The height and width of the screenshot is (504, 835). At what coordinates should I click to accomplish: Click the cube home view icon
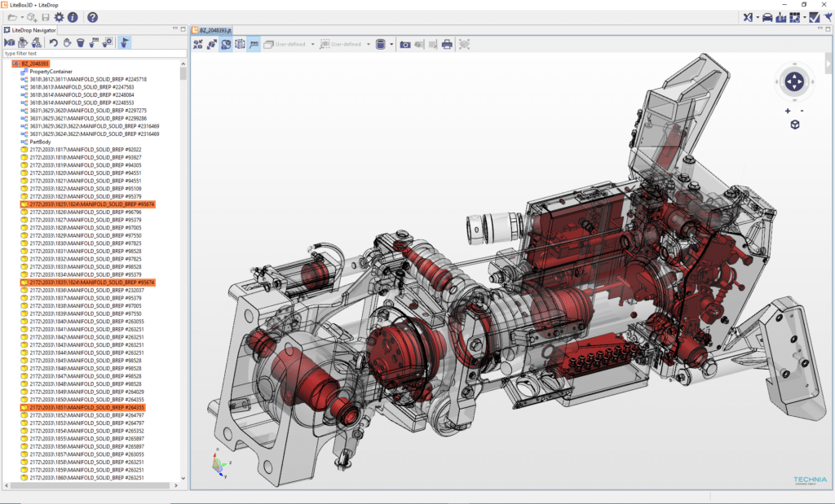click(795, 125)
